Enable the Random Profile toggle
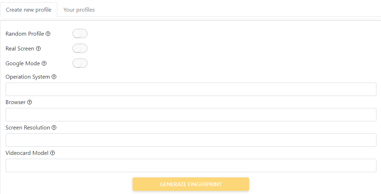Image resolution: width=381 pixels, height=194 pixels. pos(80,34)
